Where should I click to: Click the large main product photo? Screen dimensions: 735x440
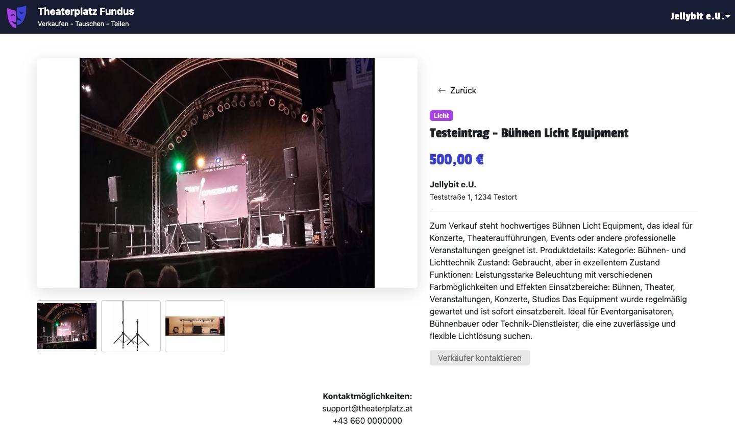click(227, 173)
